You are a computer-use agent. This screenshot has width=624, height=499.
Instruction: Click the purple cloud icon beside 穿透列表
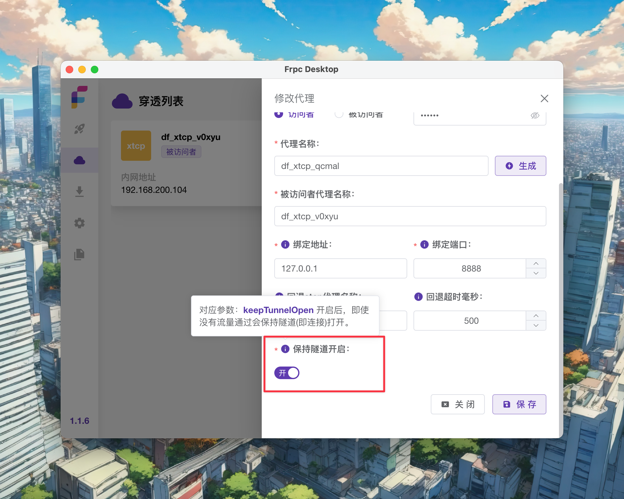pyautogui.click(x=122, y=101)
